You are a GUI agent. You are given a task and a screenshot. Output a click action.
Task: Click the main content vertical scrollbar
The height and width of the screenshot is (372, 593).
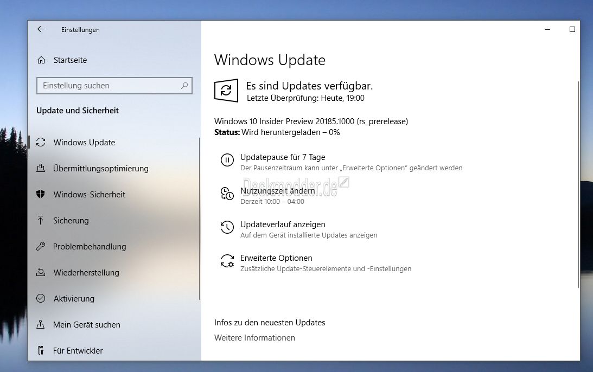click(578, 184)
